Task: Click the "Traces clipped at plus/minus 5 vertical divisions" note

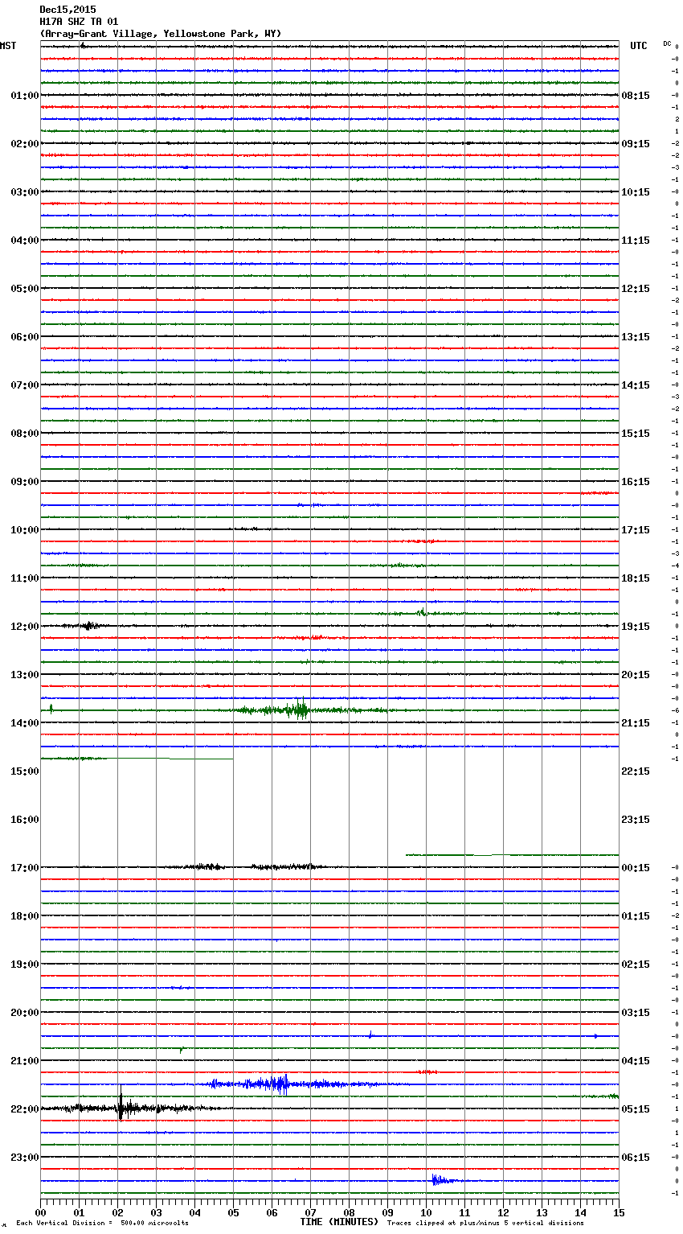Action: (485, 1224)
